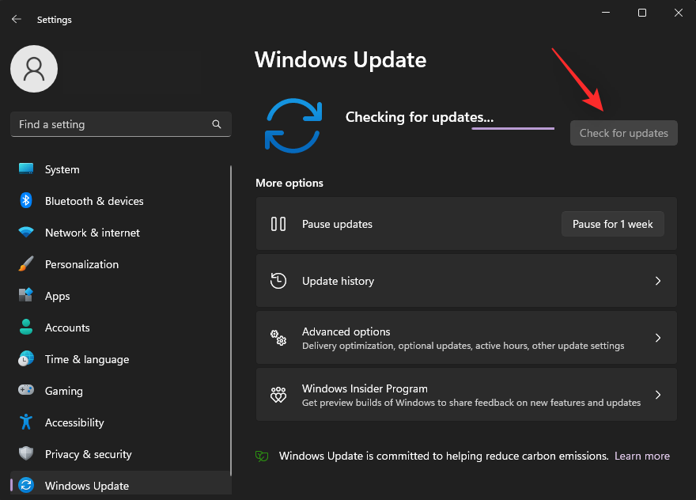
Task: Open the Learn more link
Action: pos(642,456)
